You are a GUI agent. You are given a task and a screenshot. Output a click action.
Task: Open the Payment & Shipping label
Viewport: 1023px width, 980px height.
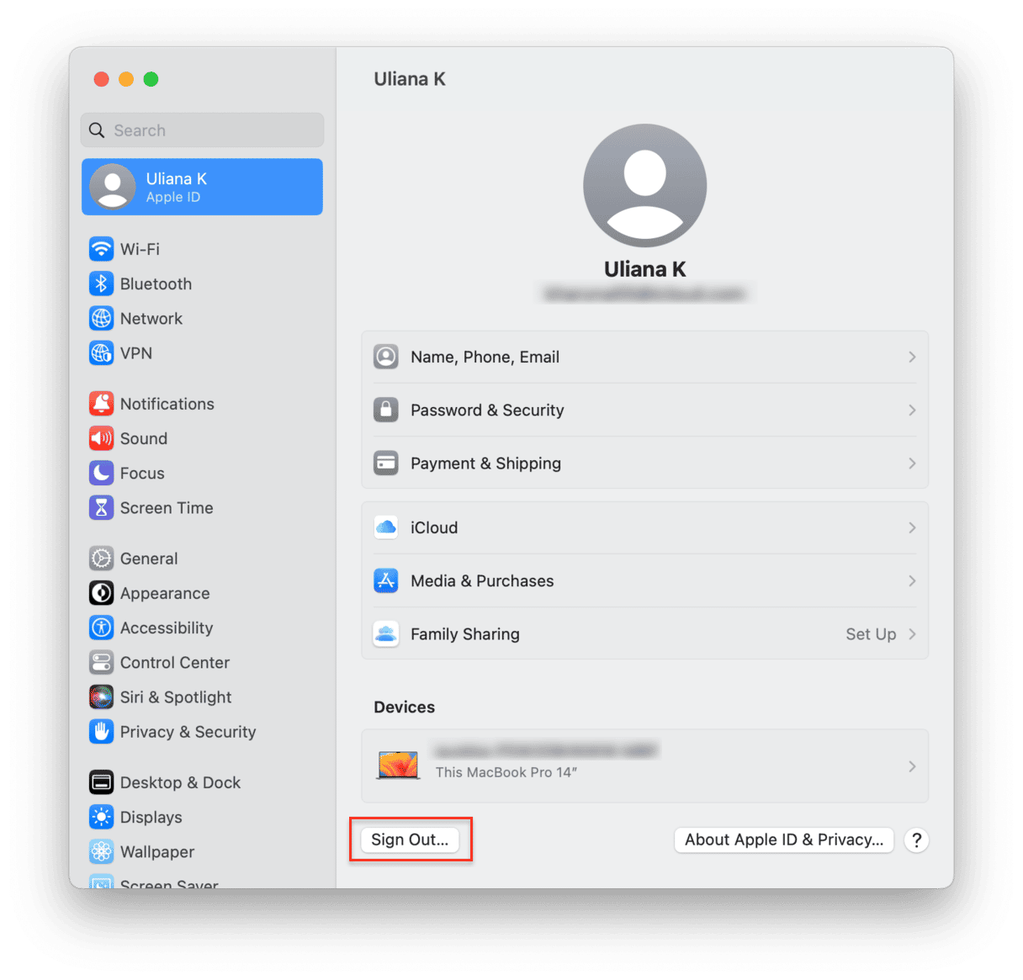tap(485, 463)
